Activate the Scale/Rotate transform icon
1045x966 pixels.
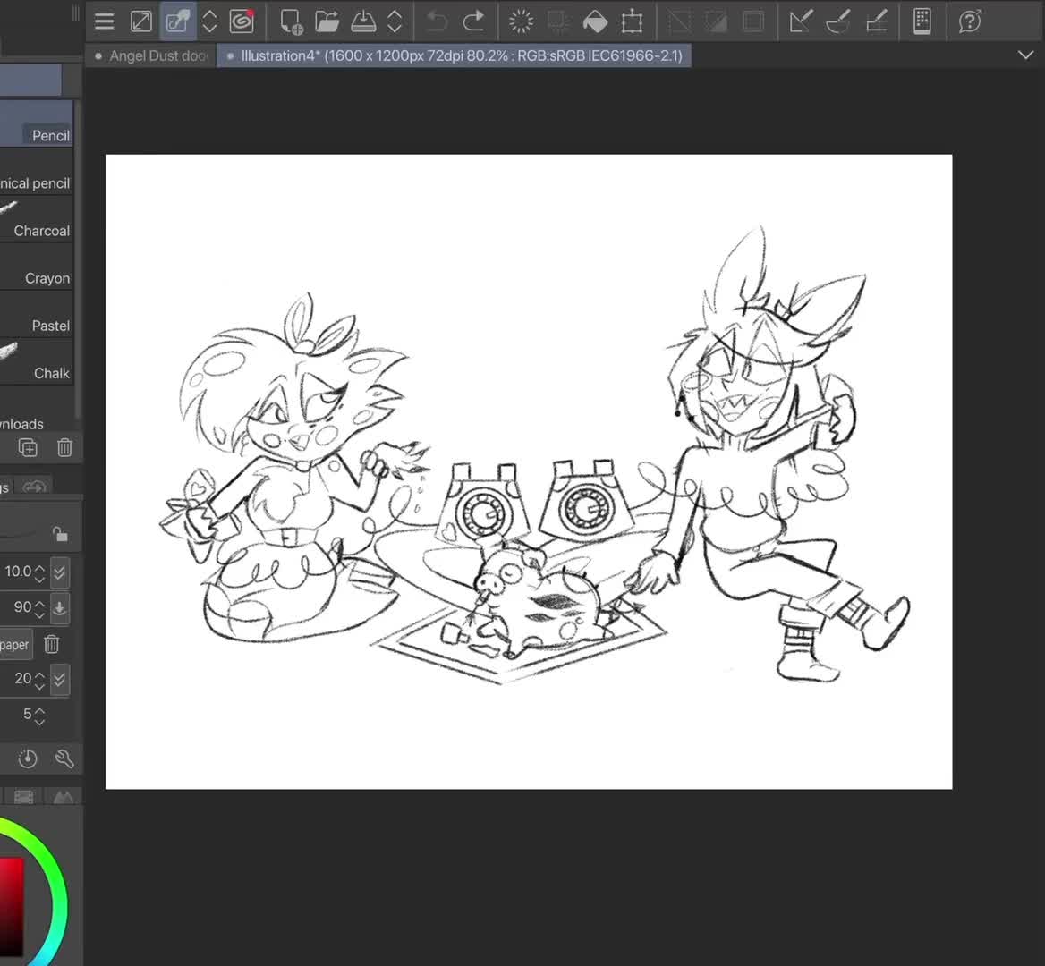(632, 21)
